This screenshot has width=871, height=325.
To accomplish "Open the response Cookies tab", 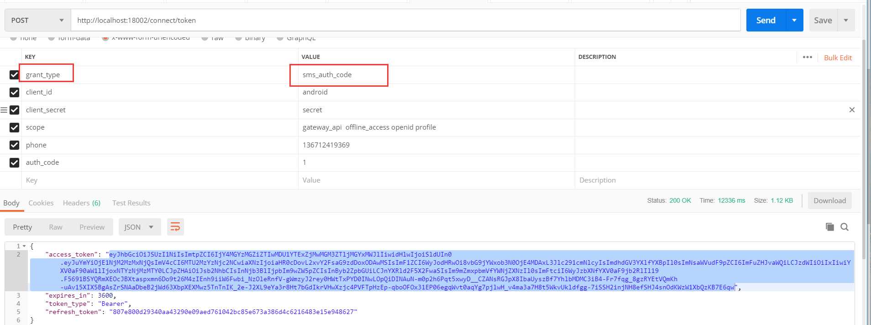I will (41, 203).
